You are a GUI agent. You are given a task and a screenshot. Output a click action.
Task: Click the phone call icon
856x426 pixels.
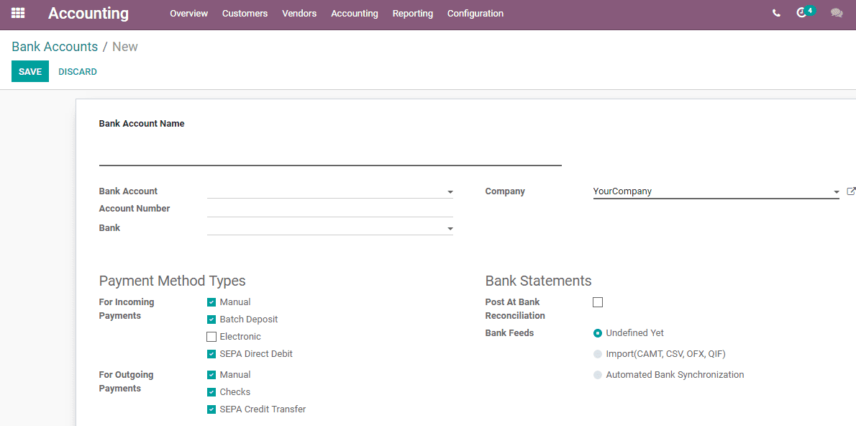(776, 13)
